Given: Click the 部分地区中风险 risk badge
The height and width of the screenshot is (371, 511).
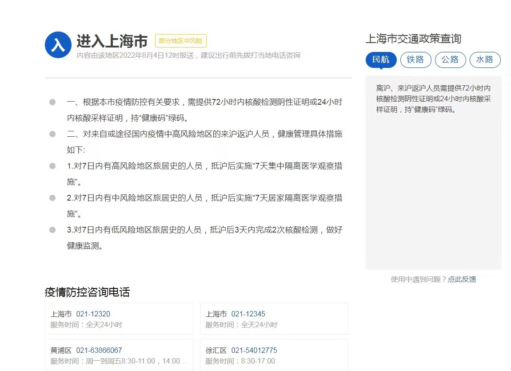Looking at the screenshot, I should (x=180, y=41).
